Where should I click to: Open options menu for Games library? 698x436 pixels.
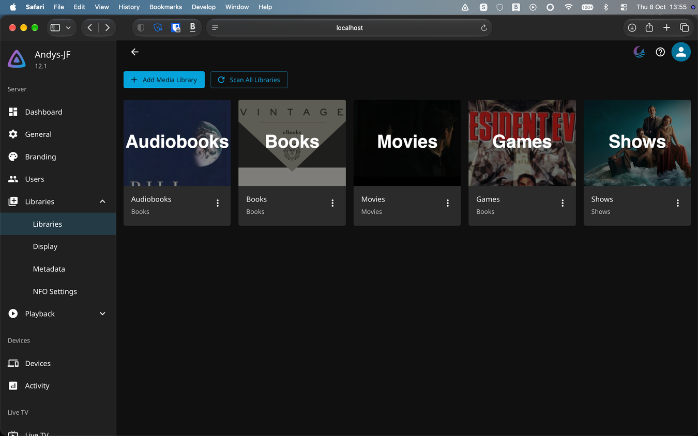pyautogui.click(x=563, y=204)
